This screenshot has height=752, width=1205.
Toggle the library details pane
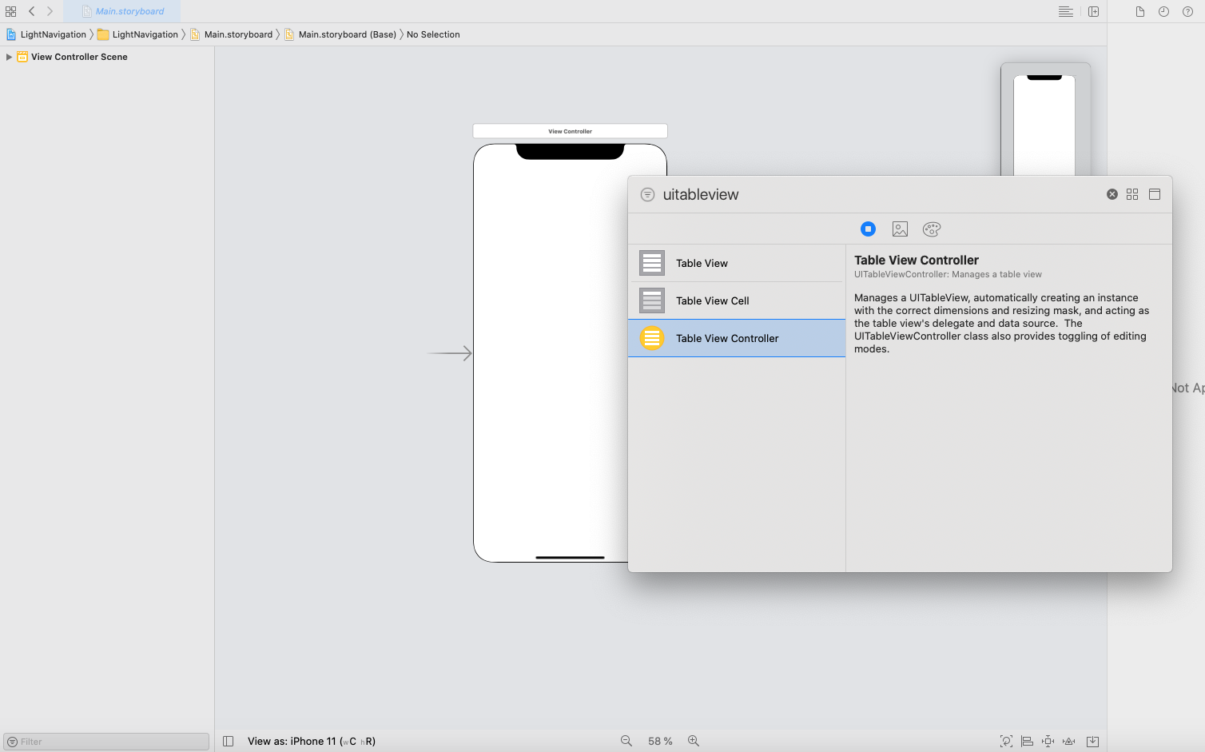[1155, 194]
